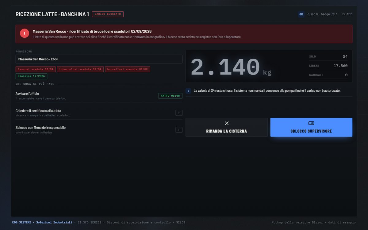This screenshot has height=230, width=368.
Task: Click the GR user avatar badge
Action: pyautogui.click(x=301, y=14)
